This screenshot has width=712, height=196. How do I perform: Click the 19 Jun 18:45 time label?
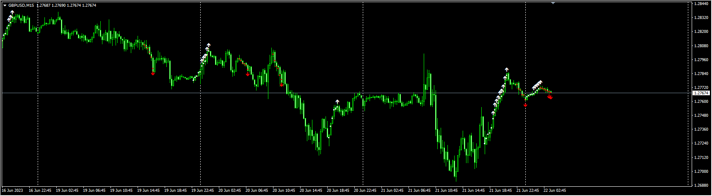(175, 191)
